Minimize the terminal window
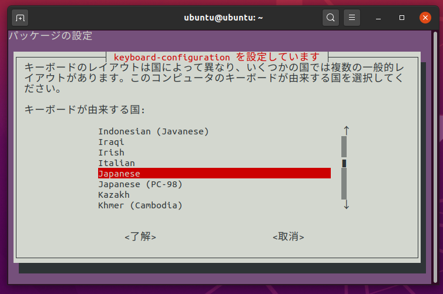The width and height of the screenshot is (443, 294). [x=378, y=18]
